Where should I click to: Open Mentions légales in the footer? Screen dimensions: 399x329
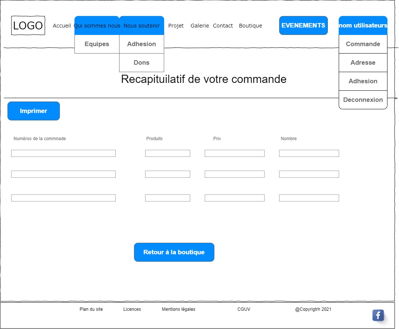178,309
